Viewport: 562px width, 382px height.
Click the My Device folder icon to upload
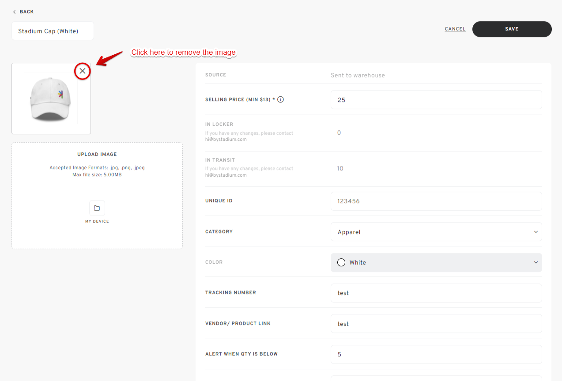[97, 208]
